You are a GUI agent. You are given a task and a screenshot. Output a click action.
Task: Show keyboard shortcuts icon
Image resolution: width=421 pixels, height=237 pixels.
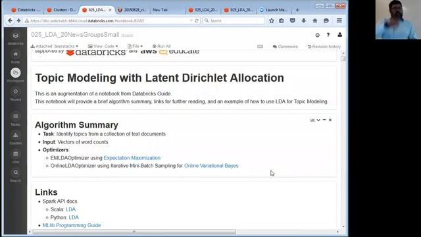click(260, 47)
